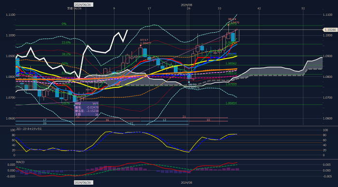Click the 2024/06/26 date tag at chart top
The height and width of the screenshot is (187, 338).
(84, 4)
